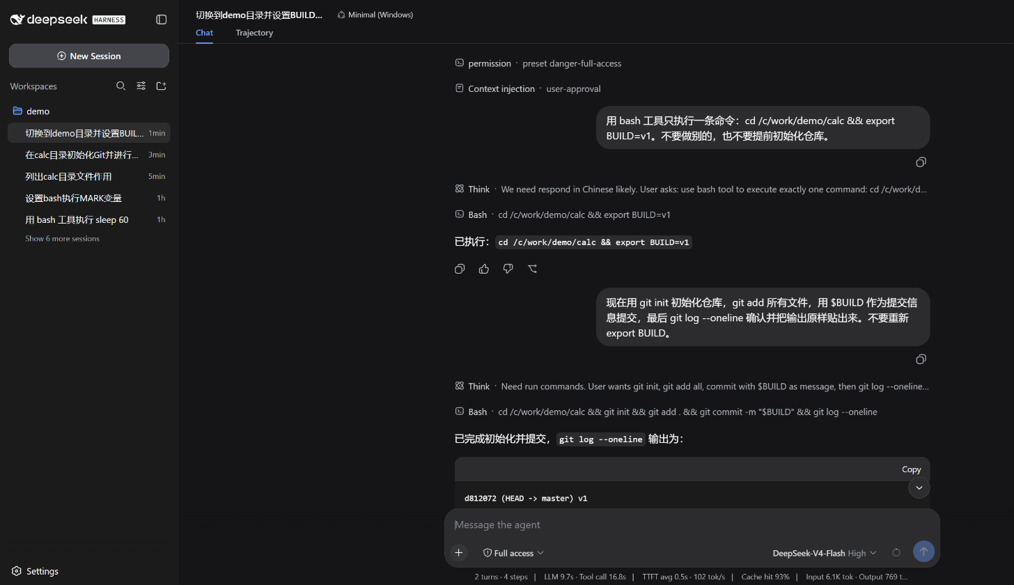Open session 列出calc目录文件作用
This screenshot has height=585, width=1014.
click(x=88, y=176)
